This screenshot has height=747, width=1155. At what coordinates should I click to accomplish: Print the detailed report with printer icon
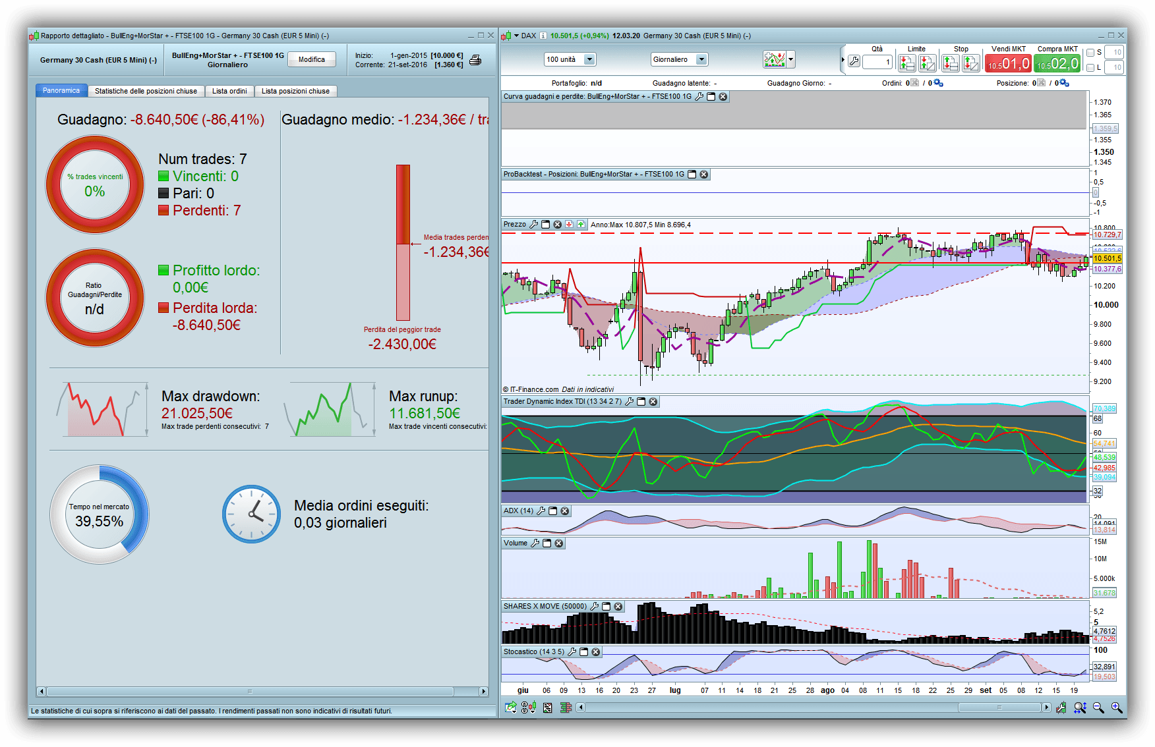(475, 60)
